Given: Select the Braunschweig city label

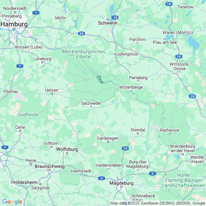Looking at the screenshot, I should point(50,166).
